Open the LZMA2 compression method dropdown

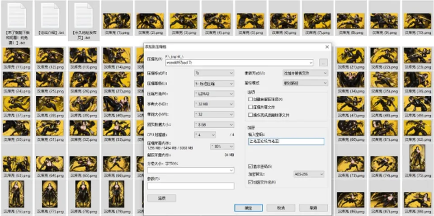(x=214, y=94)
